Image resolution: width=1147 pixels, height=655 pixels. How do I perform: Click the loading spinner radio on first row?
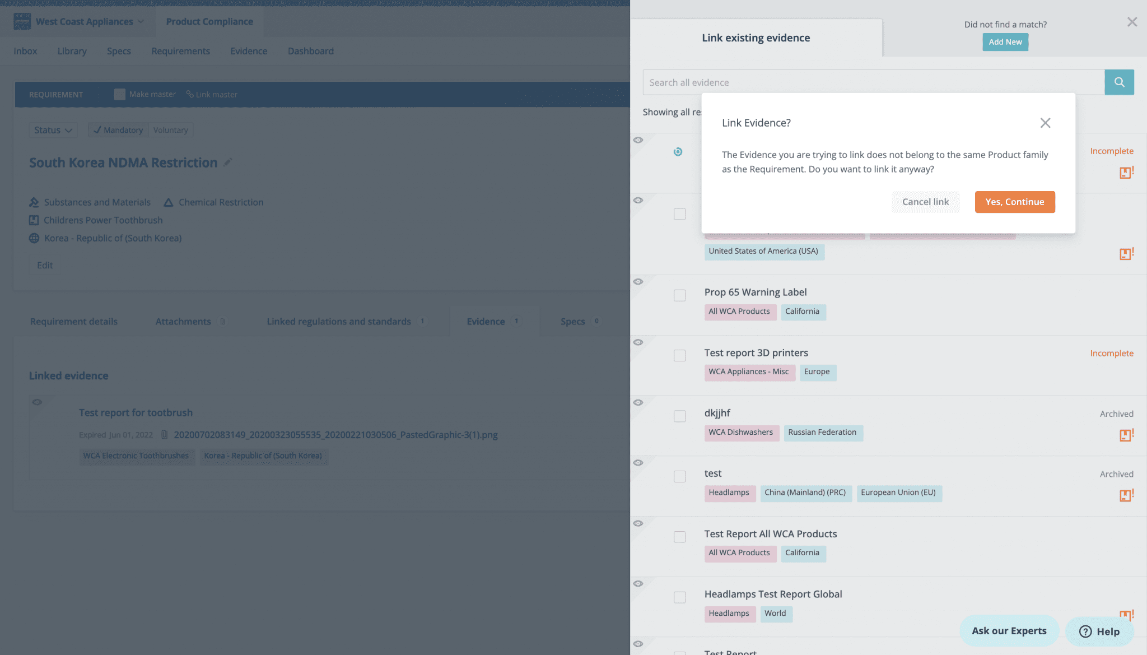point(678,152)
